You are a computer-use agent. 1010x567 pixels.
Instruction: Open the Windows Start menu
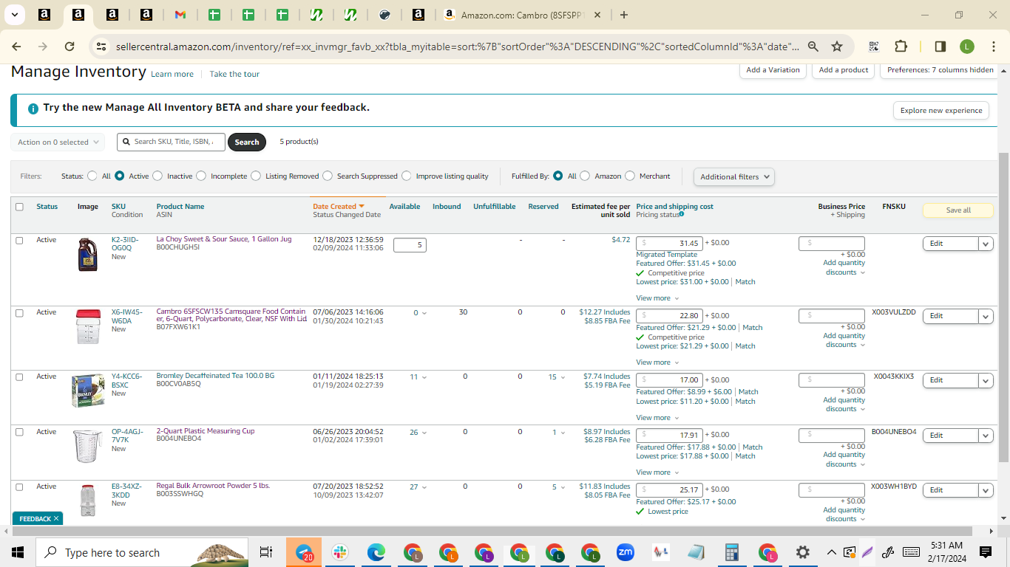(18, 552)
